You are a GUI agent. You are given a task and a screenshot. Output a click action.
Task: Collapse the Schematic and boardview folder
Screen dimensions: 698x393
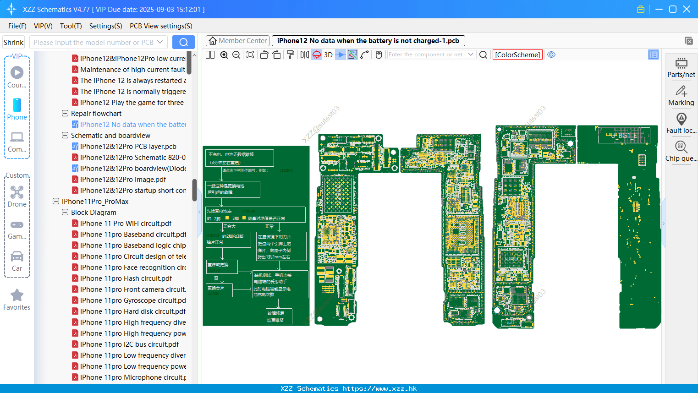[x=65, y=135]
